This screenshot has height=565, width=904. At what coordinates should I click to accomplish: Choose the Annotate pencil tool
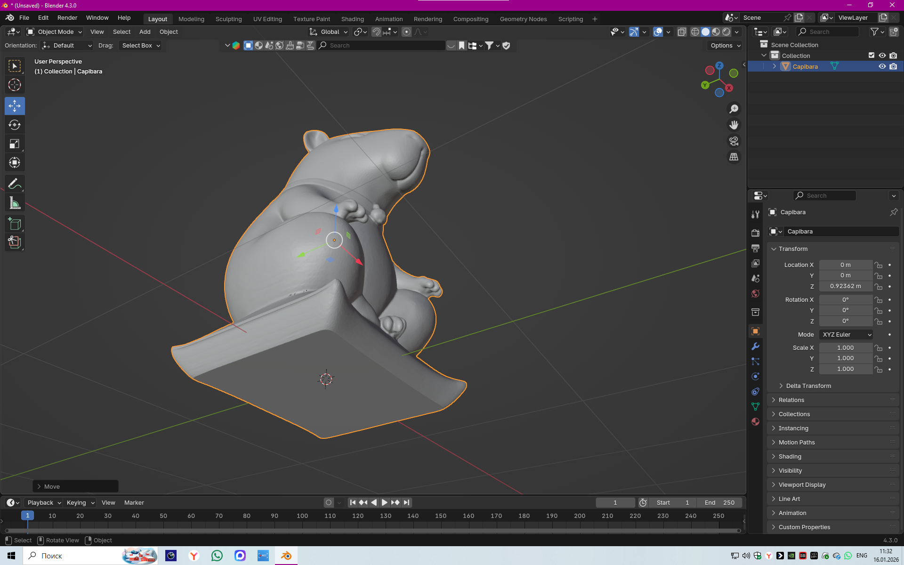point(15,184)
